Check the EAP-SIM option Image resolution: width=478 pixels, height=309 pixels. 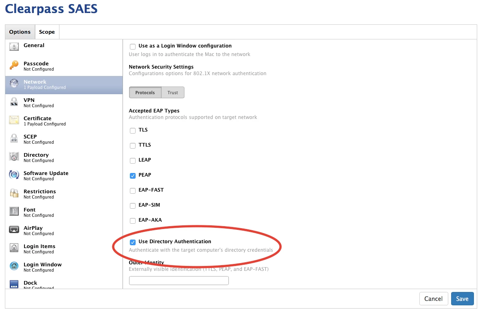tap(133, 206)
